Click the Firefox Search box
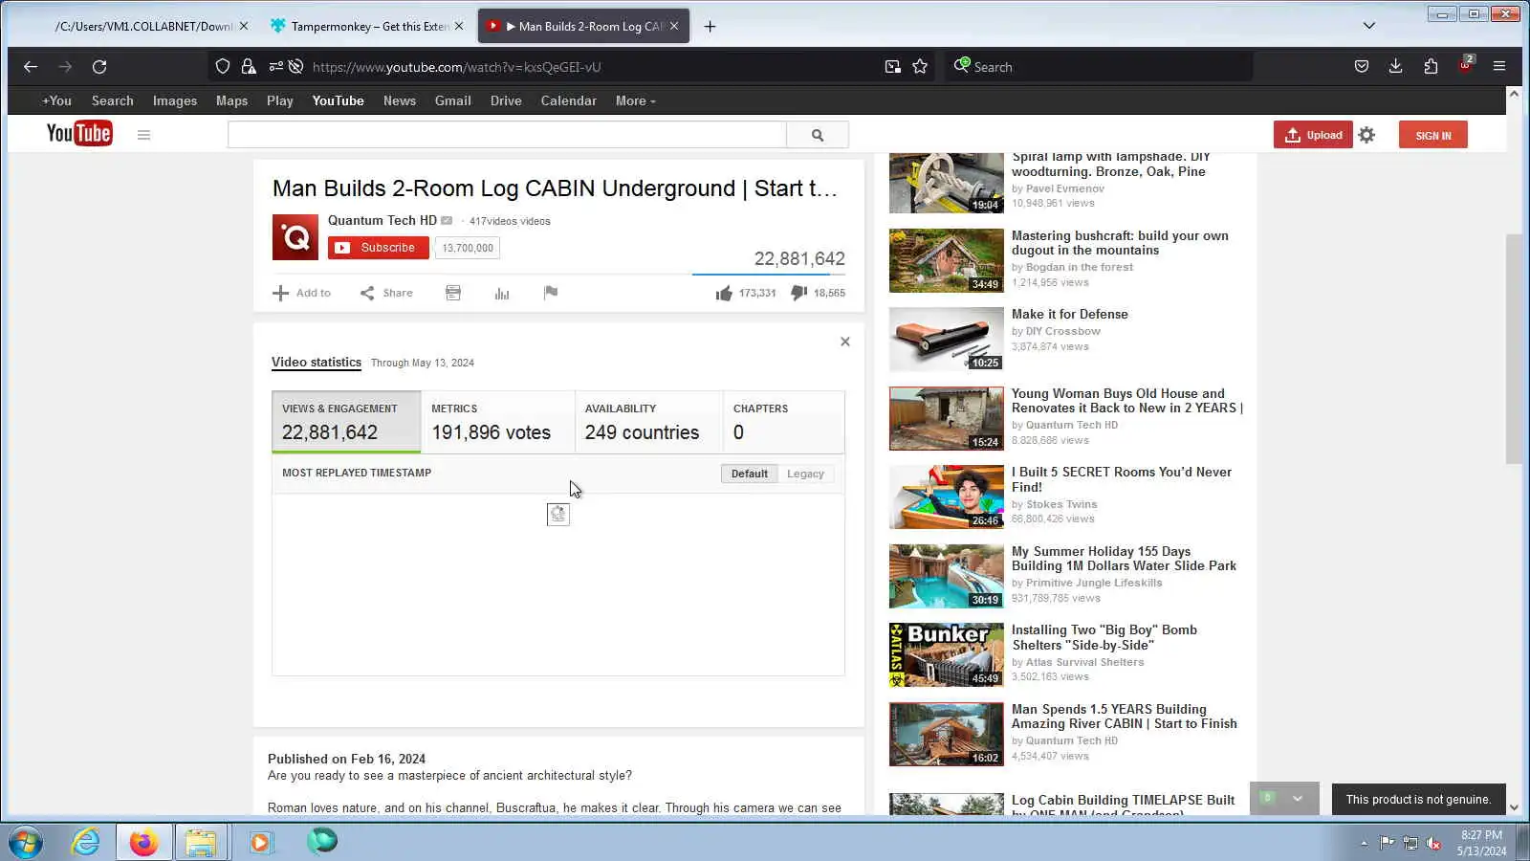The image size is (1530, 861). click(1100, 67)
